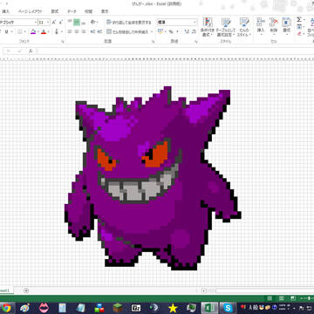Align cell text to the right
314x314 pixels.
(x=84, y=31)
